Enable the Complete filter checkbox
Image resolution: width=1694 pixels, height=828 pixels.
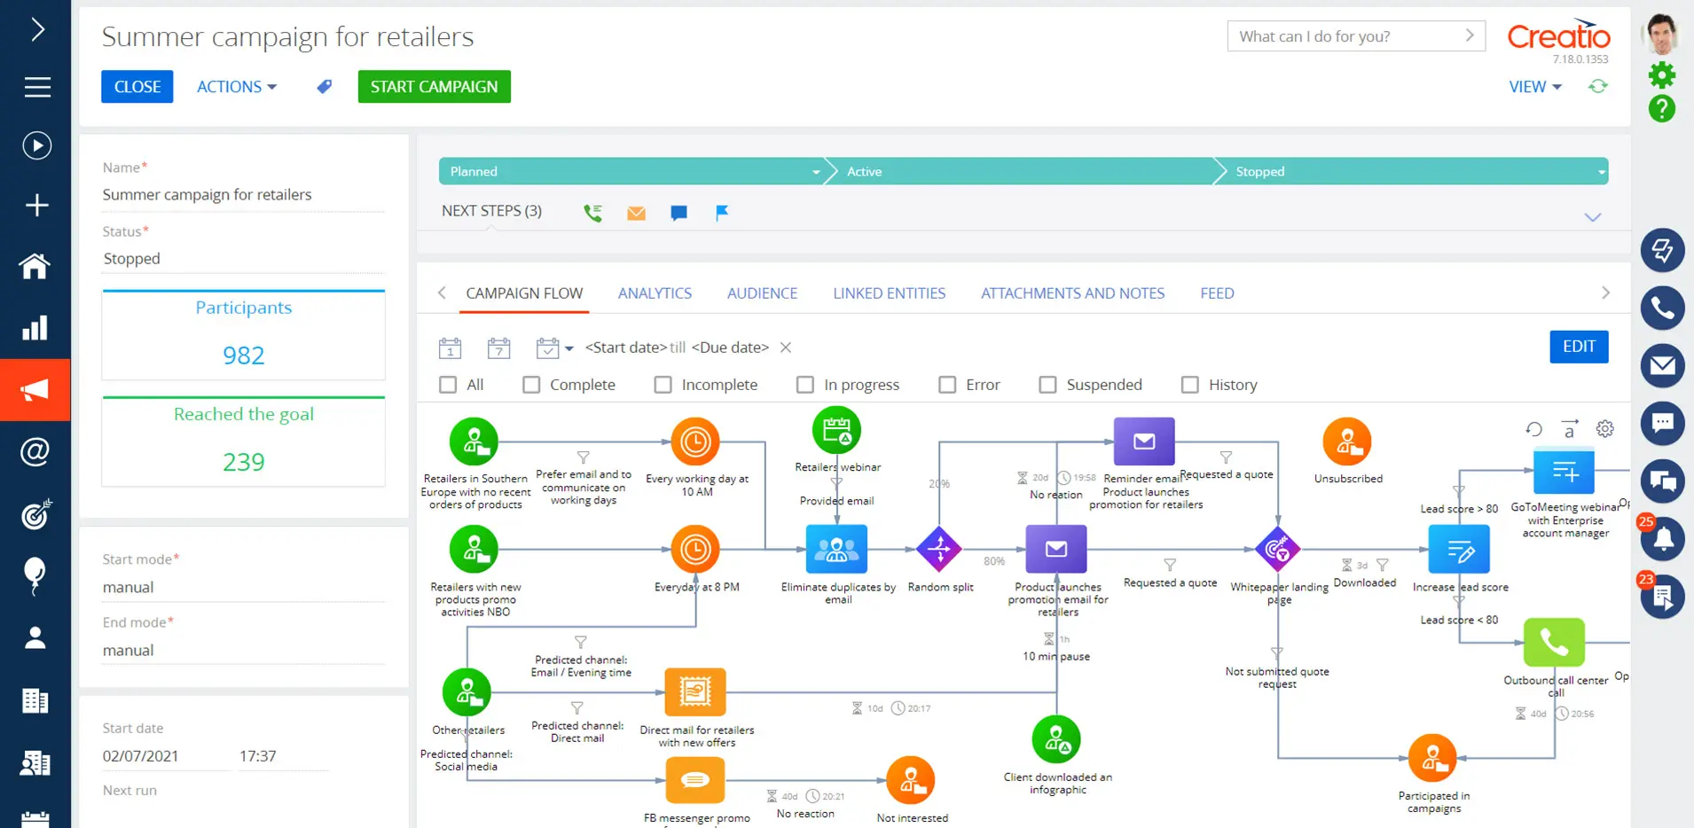pos(531,385)
